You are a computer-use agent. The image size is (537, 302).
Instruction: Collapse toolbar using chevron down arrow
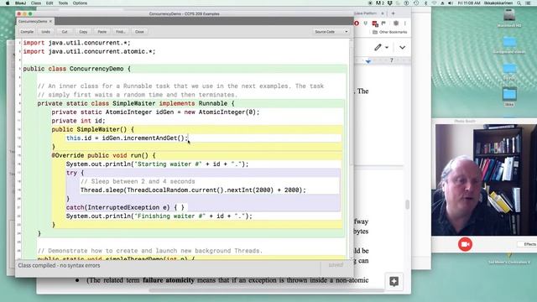403,47
